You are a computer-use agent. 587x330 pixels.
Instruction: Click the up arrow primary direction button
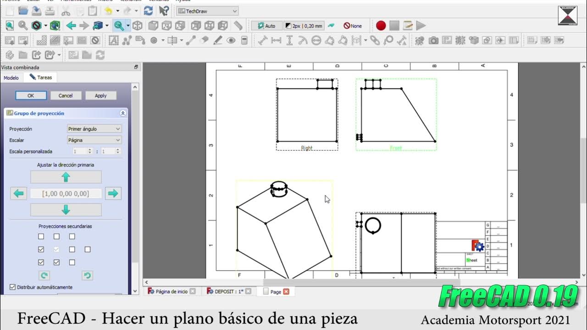[66, 177]
